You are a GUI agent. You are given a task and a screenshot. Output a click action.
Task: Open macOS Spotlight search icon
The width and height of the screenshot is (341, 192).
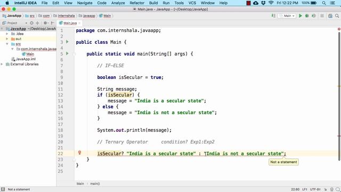pos(324,3)
